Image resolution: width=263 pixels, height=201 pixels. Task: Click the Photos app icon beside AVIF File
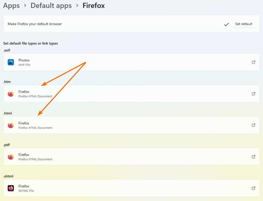pyautogui.click(x=11, y=62)
